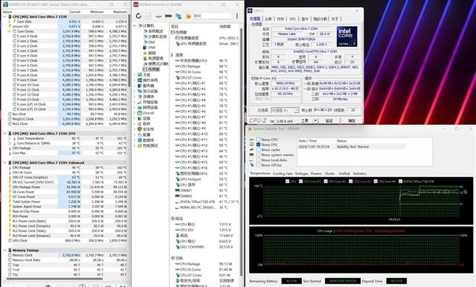
Task: Click the AIDA64 refresh toolbar icon
Action: pyautogui.click(x=139, y=16)
